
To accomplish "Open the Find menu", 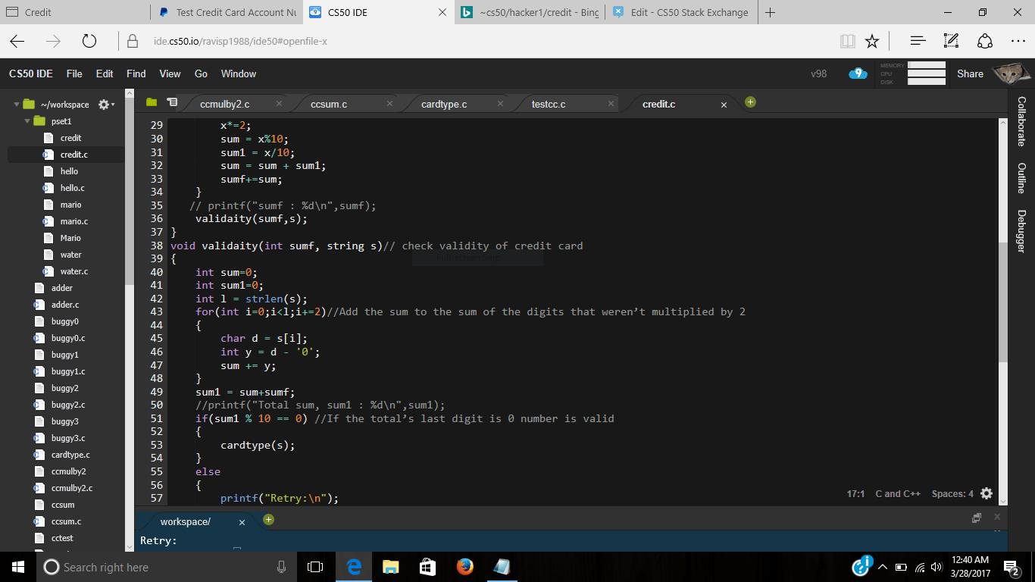I will pos(136,74).
